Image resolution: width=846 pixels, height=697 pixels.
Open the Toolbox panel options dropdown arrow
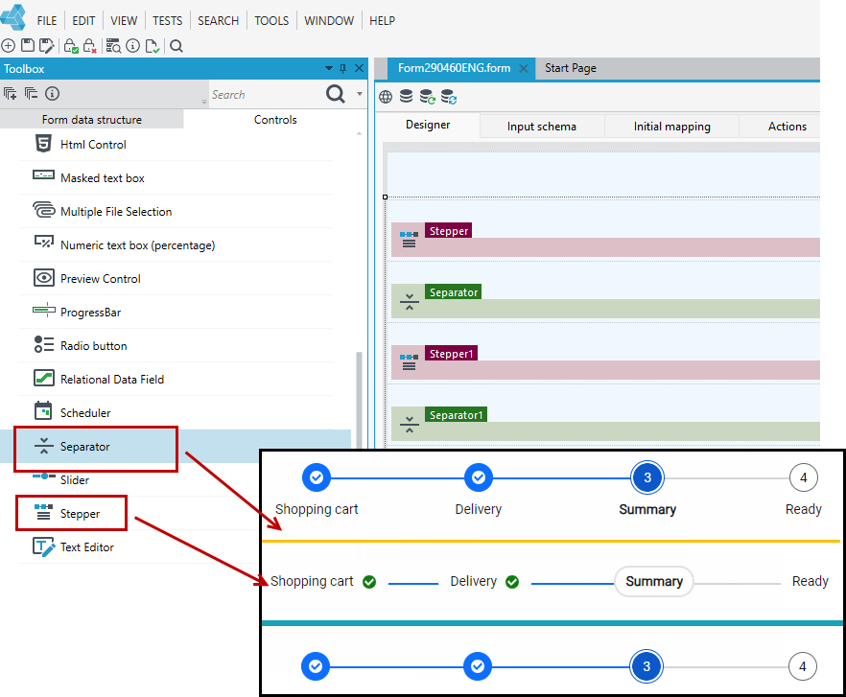[x=329, y=68]
